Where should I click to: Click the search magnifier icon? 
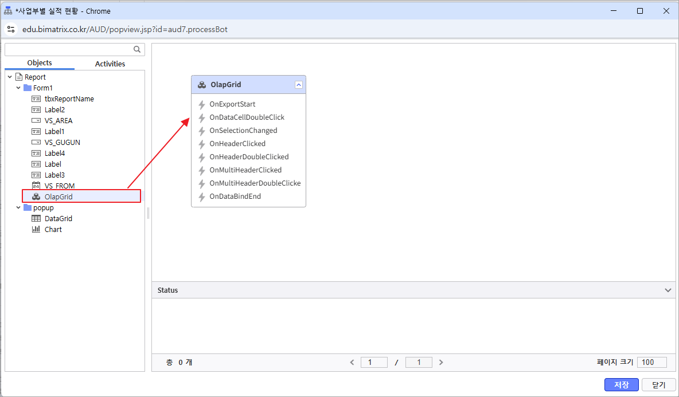(x=137, y=49)
